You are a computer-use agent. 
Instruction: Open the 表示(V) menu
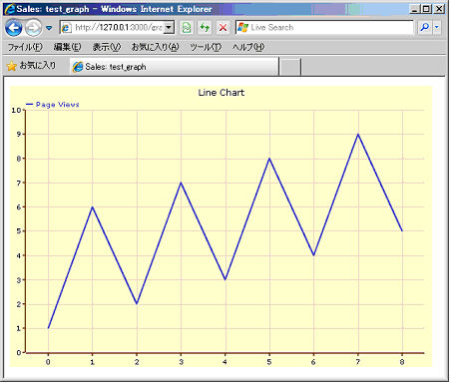(x=107, y=47)
